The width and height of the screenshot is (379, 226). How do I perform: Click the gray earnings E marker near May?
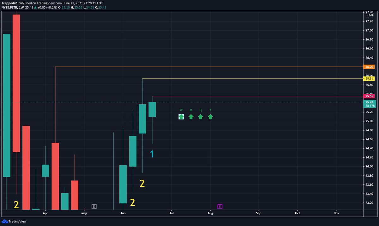click(94, 206)
